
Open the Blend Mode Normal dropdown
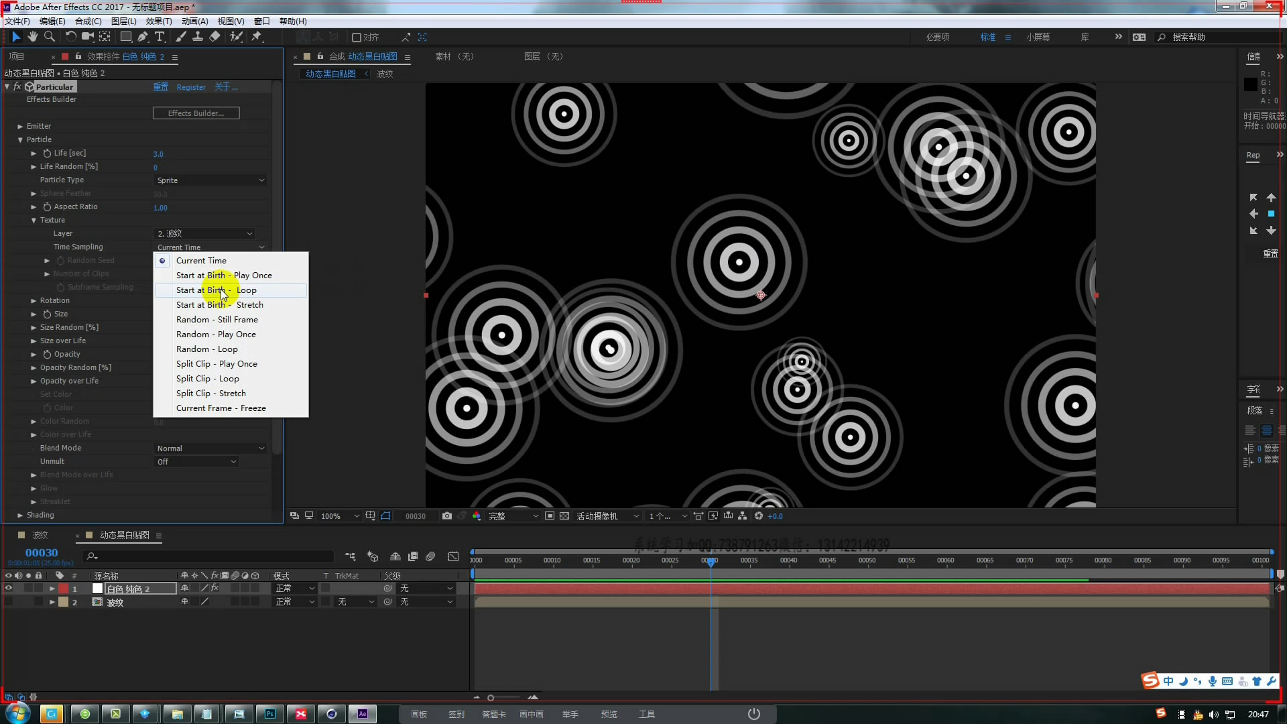click(210, 448)
